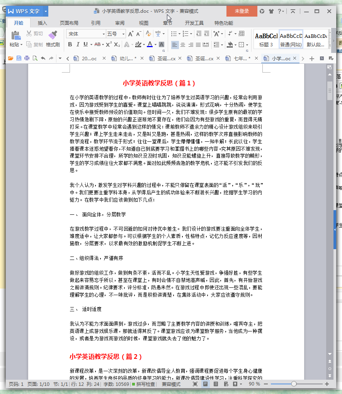Open the WPS 文字 application menu arrow
This screenshot has width=342, height=394.
coord(46,11)
